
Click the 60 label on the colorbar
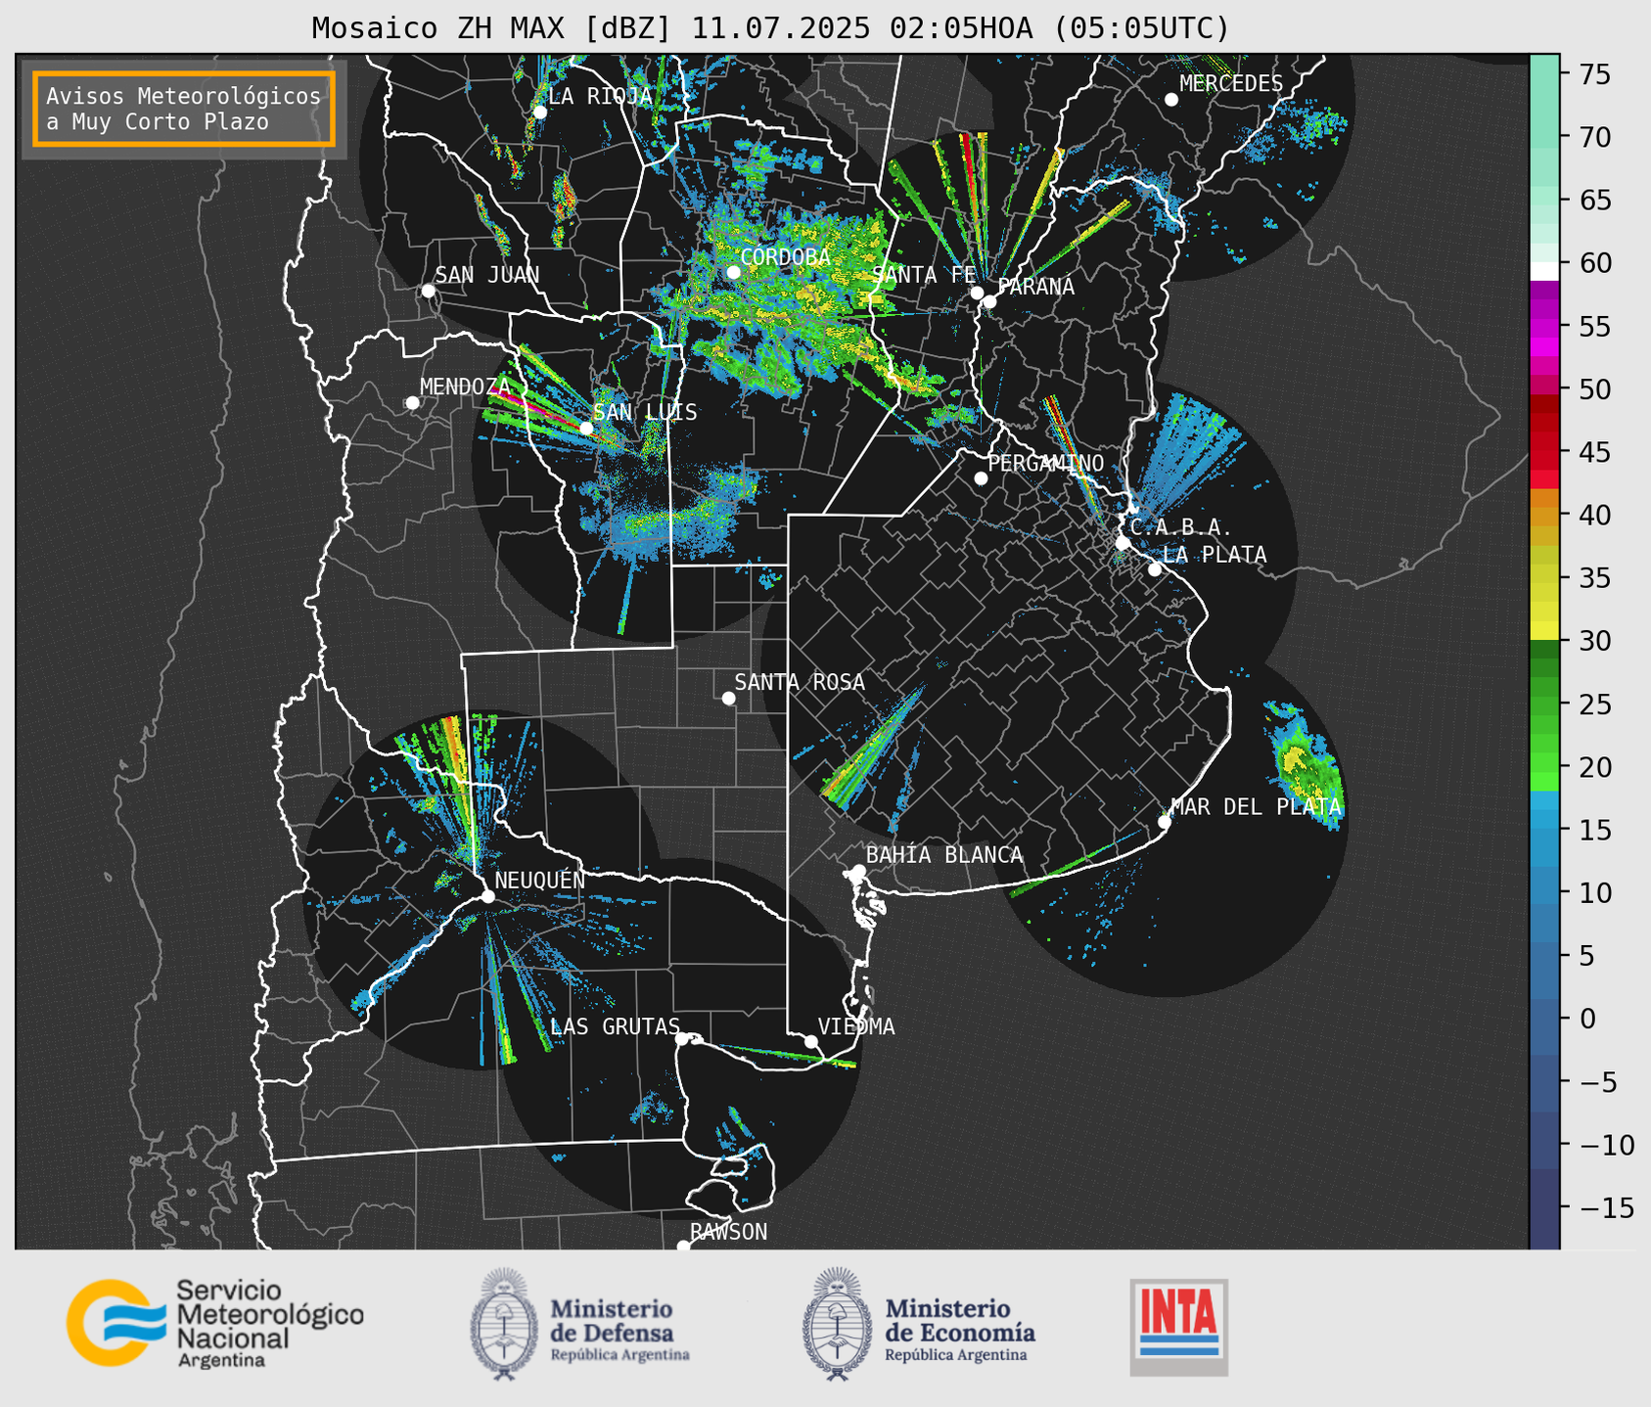point(1594,263)
